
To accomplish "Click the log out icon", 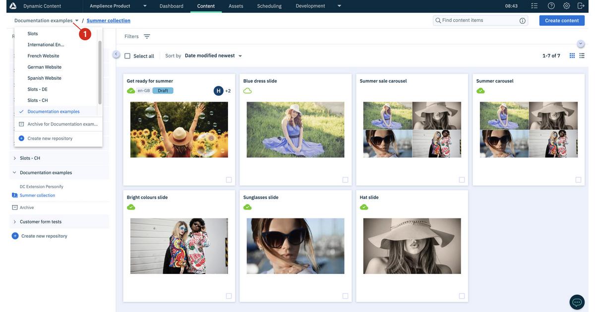I will (582, 6).
